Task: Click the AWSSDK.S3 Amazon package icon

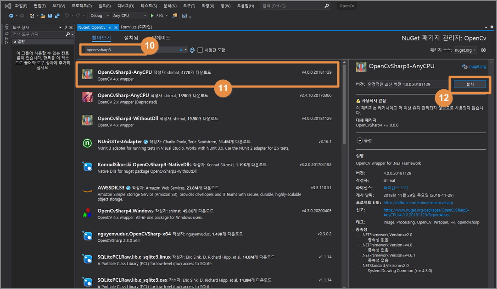Action: [87, 191]
